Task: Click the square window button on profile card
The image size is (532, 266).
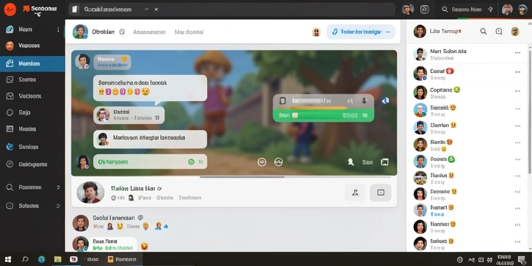Action: 381,193
